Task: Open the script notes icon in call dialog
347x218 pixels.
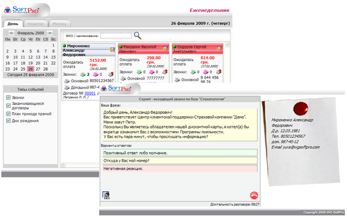Action: click(x=106, y=196)
